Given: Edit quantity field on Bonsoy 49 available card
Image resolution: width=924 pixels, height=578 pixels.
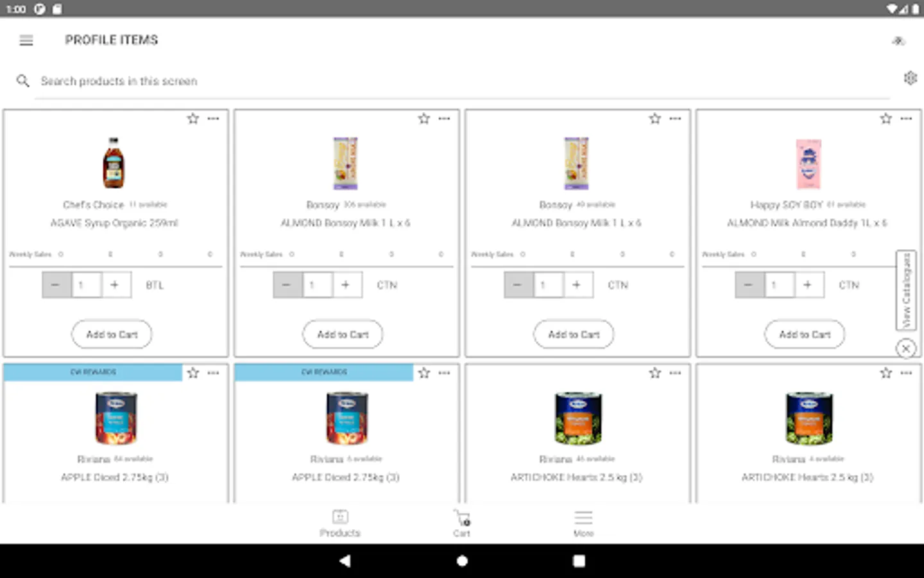Looking at the screenshot, I should [x=548, y=285].
